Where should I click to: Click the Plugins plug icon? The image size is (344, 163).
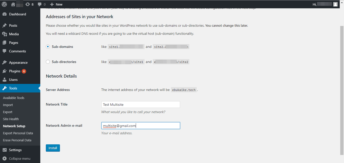point(5,71)
